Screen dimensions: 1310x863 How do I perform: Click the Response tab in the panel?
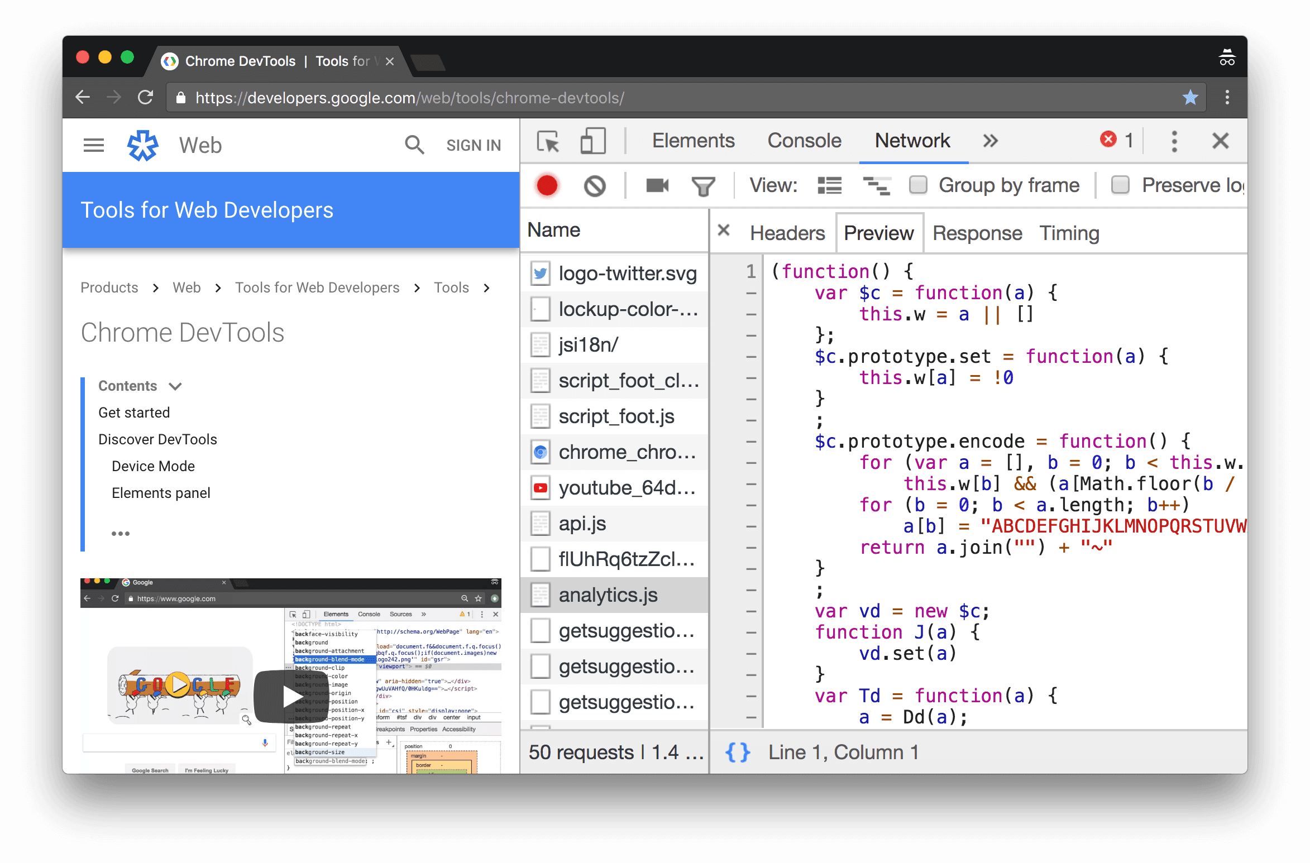pyautogui.click(x=976, y=232)
